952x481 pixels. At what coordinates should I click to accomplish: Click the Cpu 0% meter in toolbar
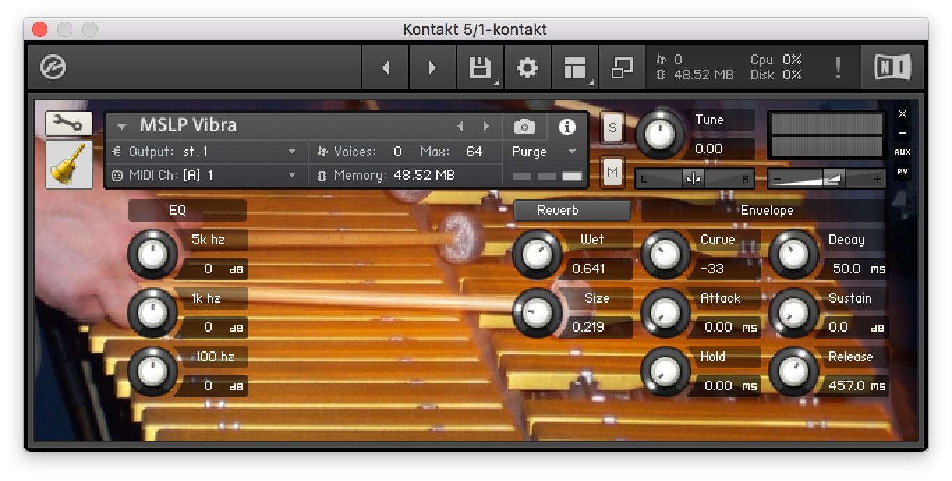point(776,60)
